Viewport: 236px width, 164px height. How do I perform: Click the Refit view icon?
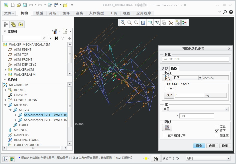coord(123,23)
